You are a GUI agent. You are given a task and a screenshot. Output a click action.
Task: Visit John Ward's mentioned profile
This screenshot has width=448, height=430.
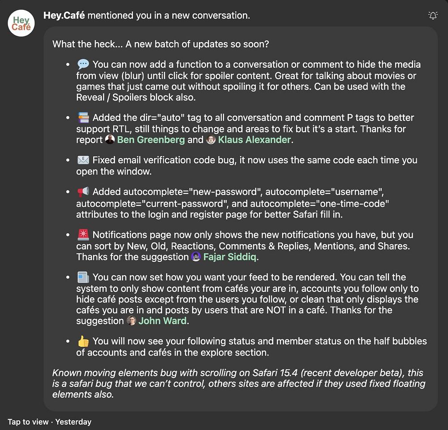[x=162, y=321]
